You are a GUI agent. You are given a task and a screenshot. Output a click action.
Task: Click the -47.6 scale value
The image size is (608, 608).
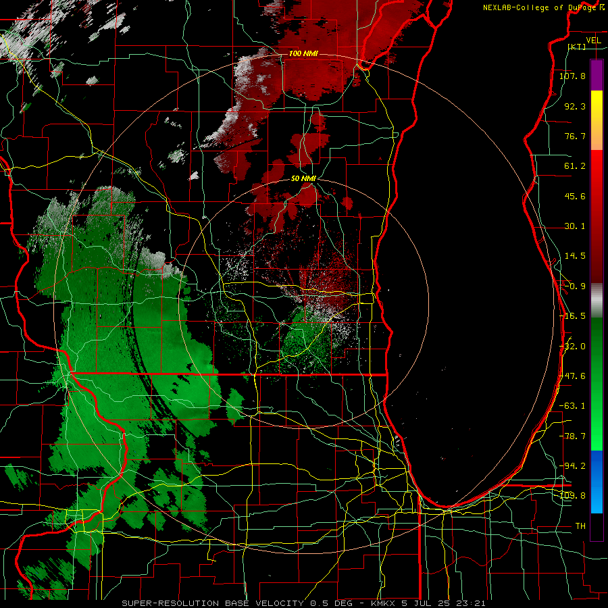click(572, 376)
